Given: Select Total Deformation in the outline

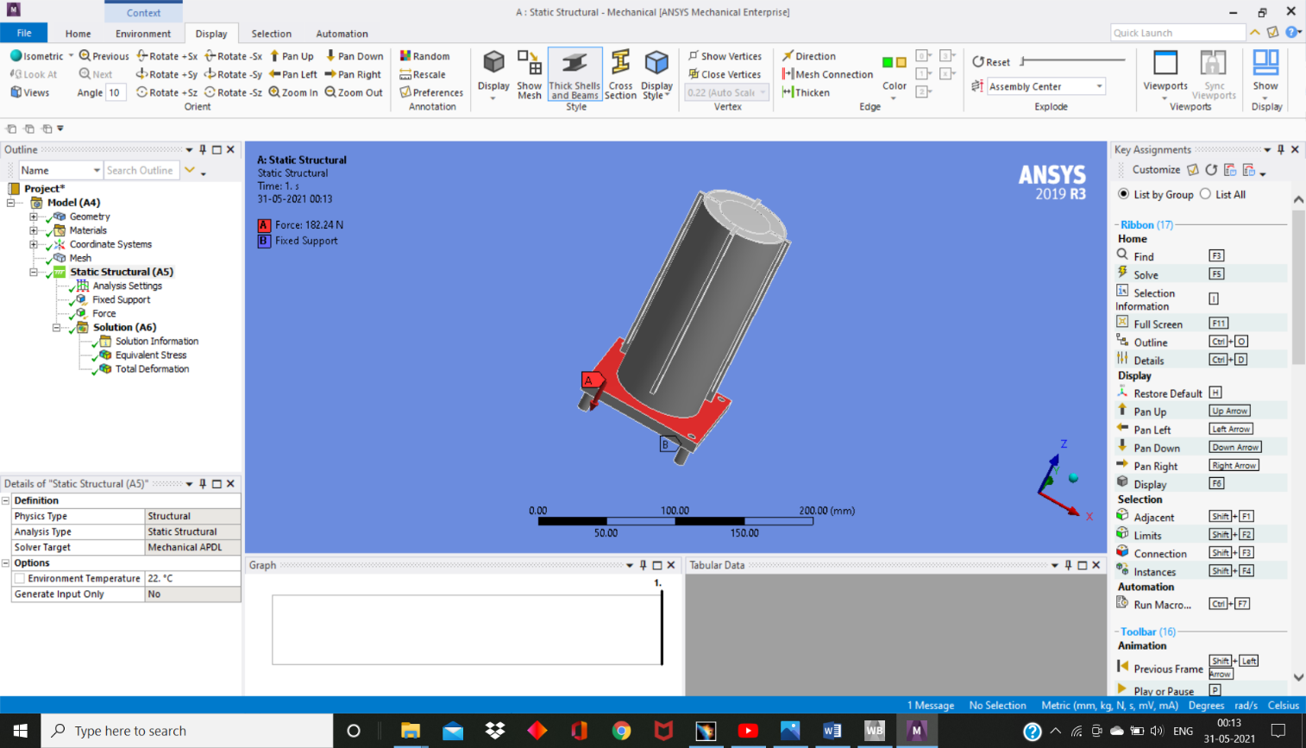Looking at the screenshot, I should pyautogui.click(x=152, y=368).
